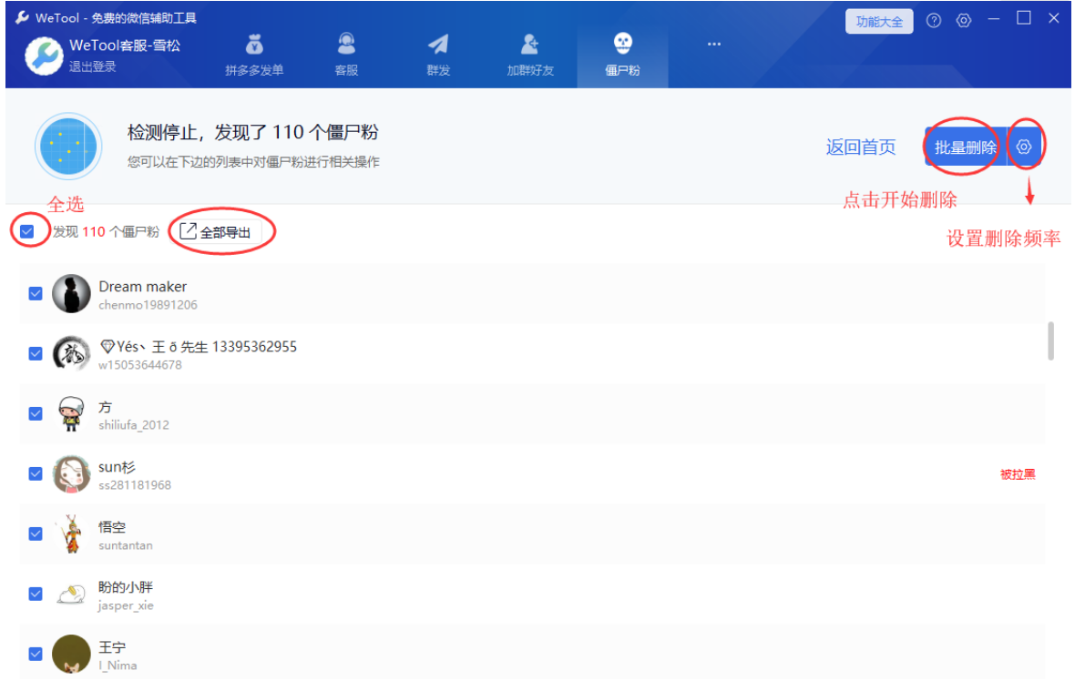
Task: Click the WeTool客服-雪松 account name
Action: click(125, 46)
